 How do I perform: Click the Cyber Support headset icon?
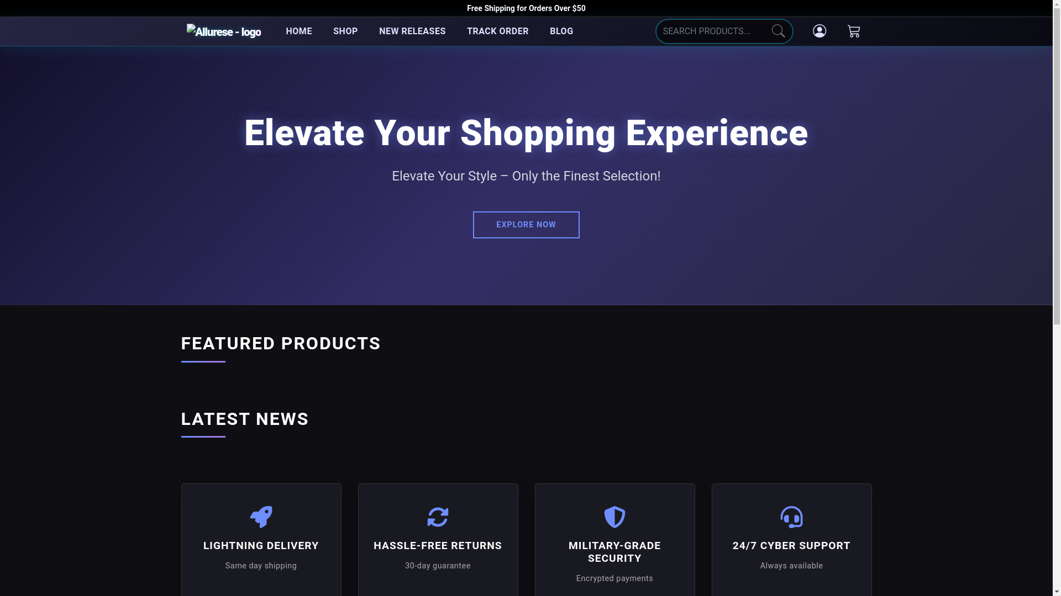click(791, 517)
